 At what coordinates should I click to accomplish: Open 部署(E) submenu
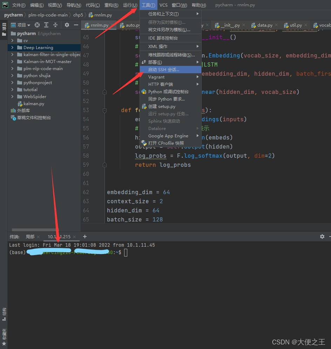pos(170,62)
